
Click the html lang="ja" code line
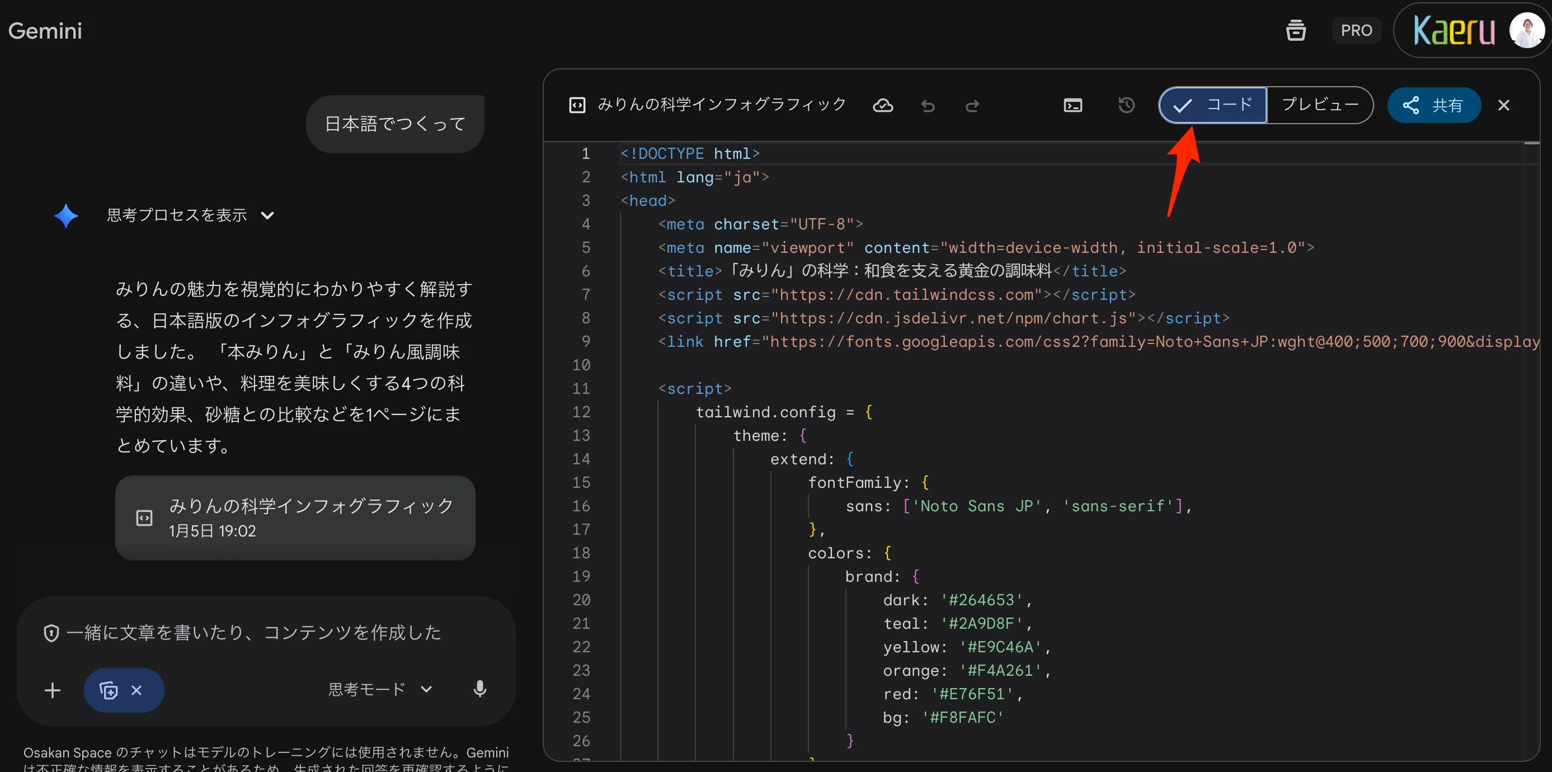pos(694,178)
